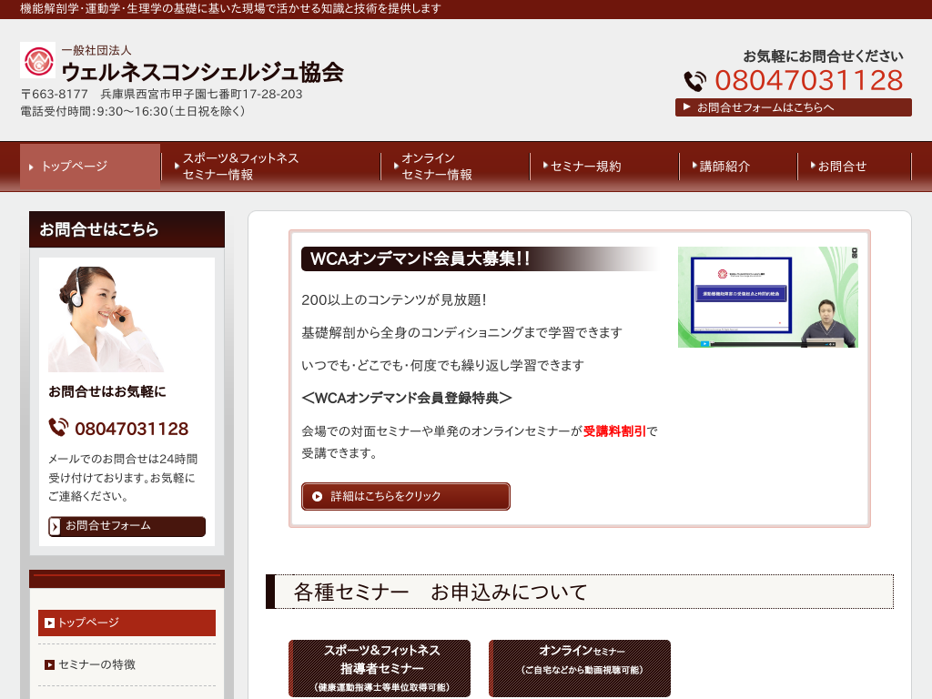This screenshot has width=932, height=699.
Task: Open お問合せ in the navigation bar
Action: (842, 167)
